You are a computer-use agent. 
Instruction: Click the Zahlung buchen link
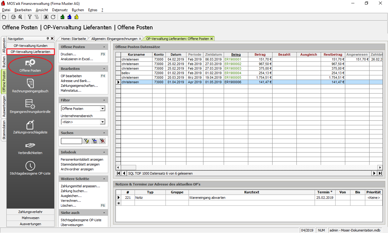click(x=74, y=191)
